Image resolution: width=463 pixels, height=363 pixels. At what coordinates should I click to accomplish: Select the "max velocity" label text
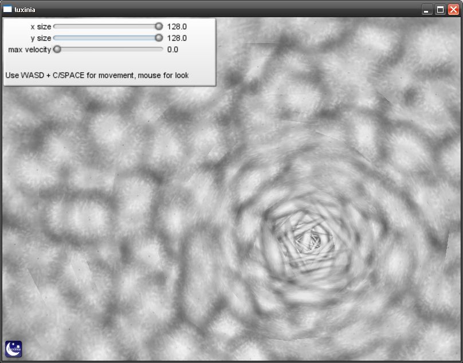[x=30, y=49]
